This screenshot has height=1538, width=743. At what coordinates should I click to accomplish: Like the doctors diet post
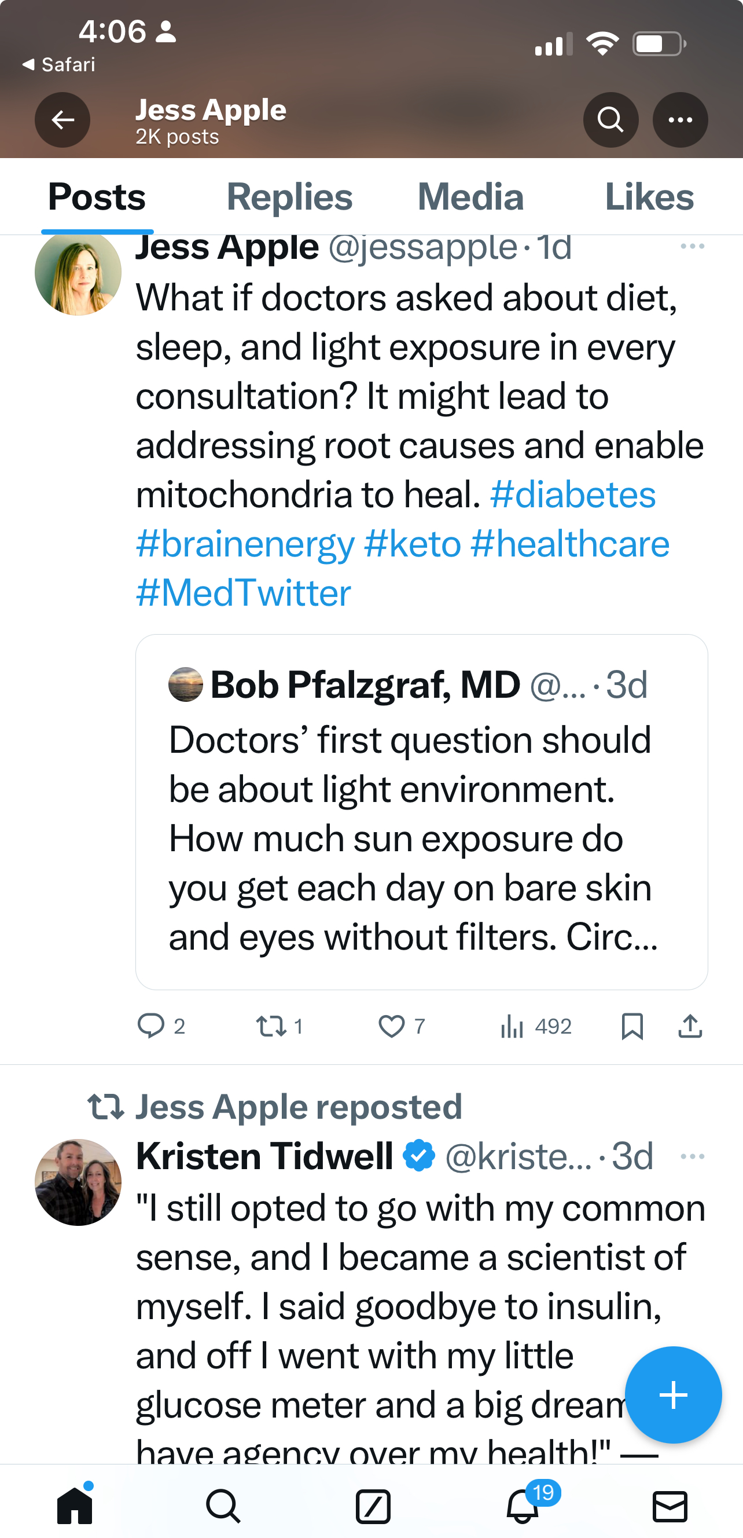click(x=392, y=1026)
